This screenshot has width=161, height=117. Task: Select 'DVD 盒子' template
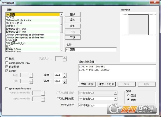pos(32,26)
